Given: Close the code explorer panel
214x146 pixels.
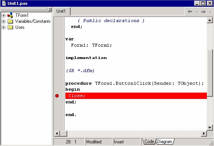Looking at the screenshot, I should tap(50, 9).
